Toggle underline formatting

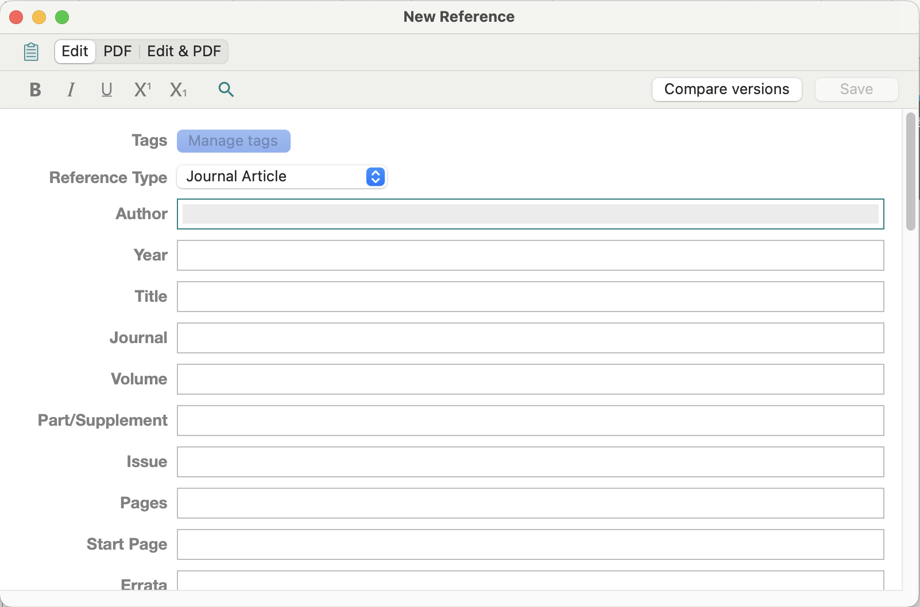click(x=106, y=90)
